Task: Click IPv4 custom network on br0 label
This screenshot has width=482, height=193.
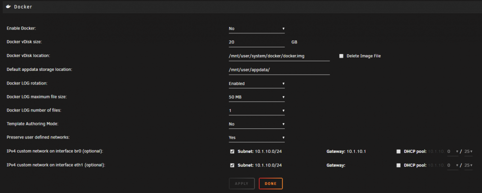Action: pyautogui.click(x=55, y=151)
